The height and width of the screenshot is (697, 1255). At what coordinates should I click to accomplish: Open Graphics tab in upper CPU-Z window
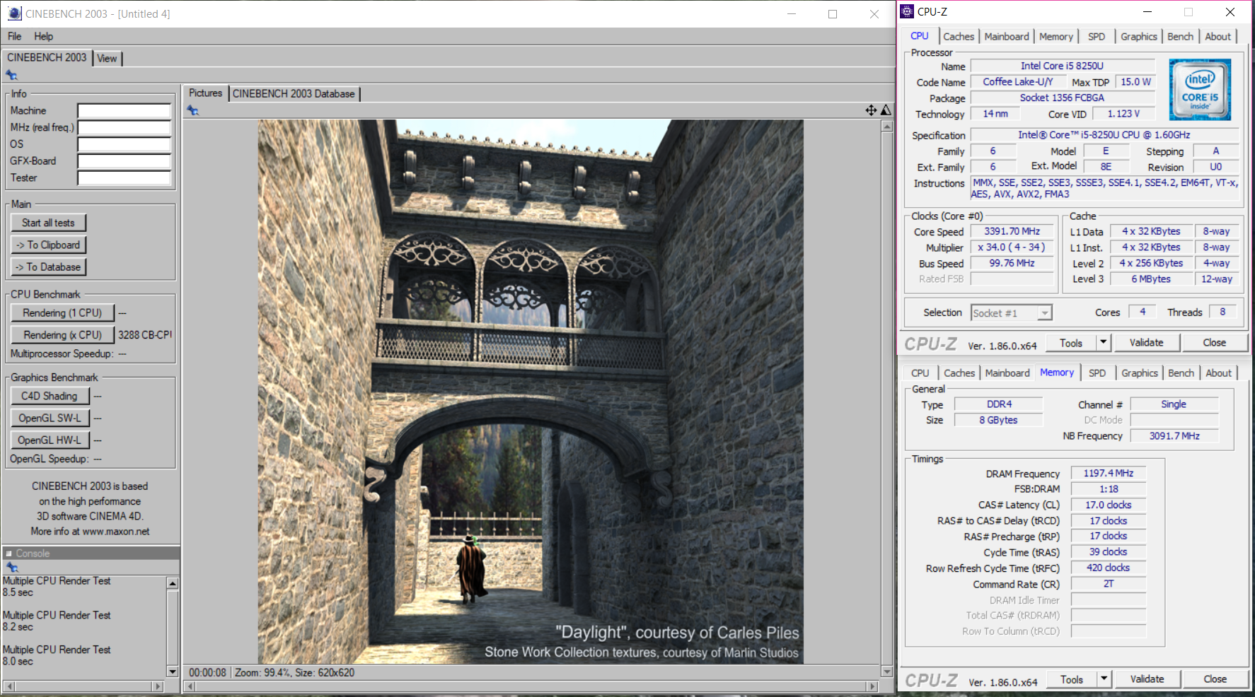[x=1139, y=37]
